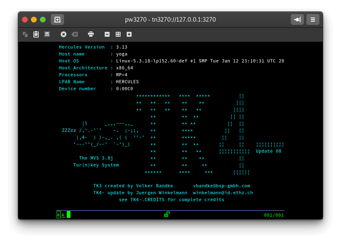Click the green cursor block in status line
Image resolution: width=341 pixels, height=244 pixels.
coord(68,215)
